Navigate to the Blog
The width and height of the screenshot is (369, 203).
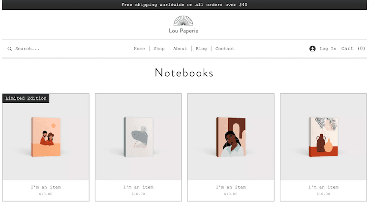pos(201,49)
